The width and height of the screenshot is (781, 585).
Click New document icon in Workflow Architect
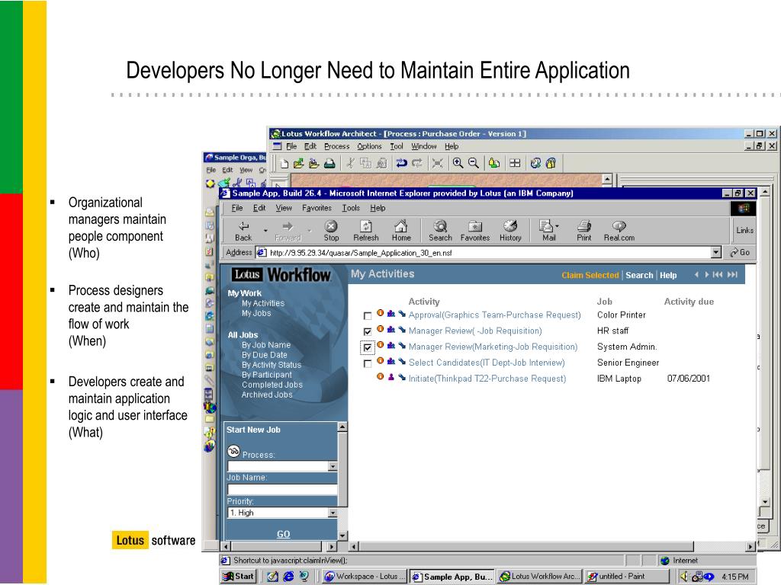[x=284, y=163]
